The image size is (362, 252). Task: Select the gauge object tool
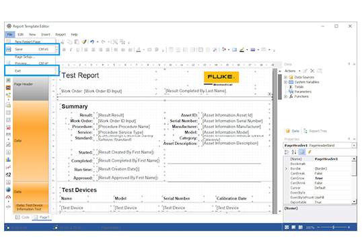pos(8,197)
